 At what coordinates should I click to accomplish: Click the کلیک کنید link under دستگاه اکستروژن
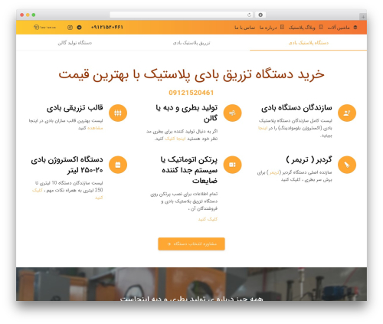pos(38,190)
